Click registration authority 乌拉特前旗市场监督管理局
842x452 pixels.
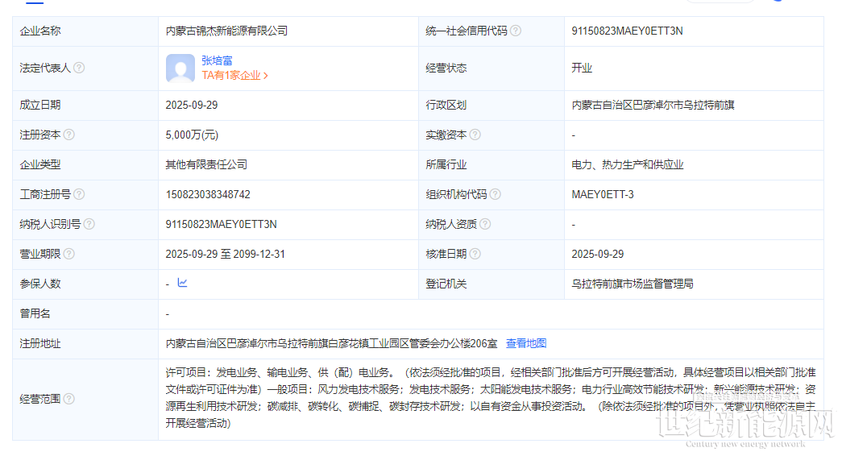point(633,284)
